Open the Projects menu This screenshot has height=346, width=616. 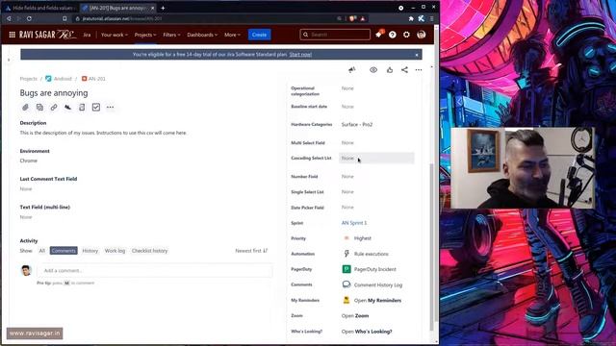point(145,35)
